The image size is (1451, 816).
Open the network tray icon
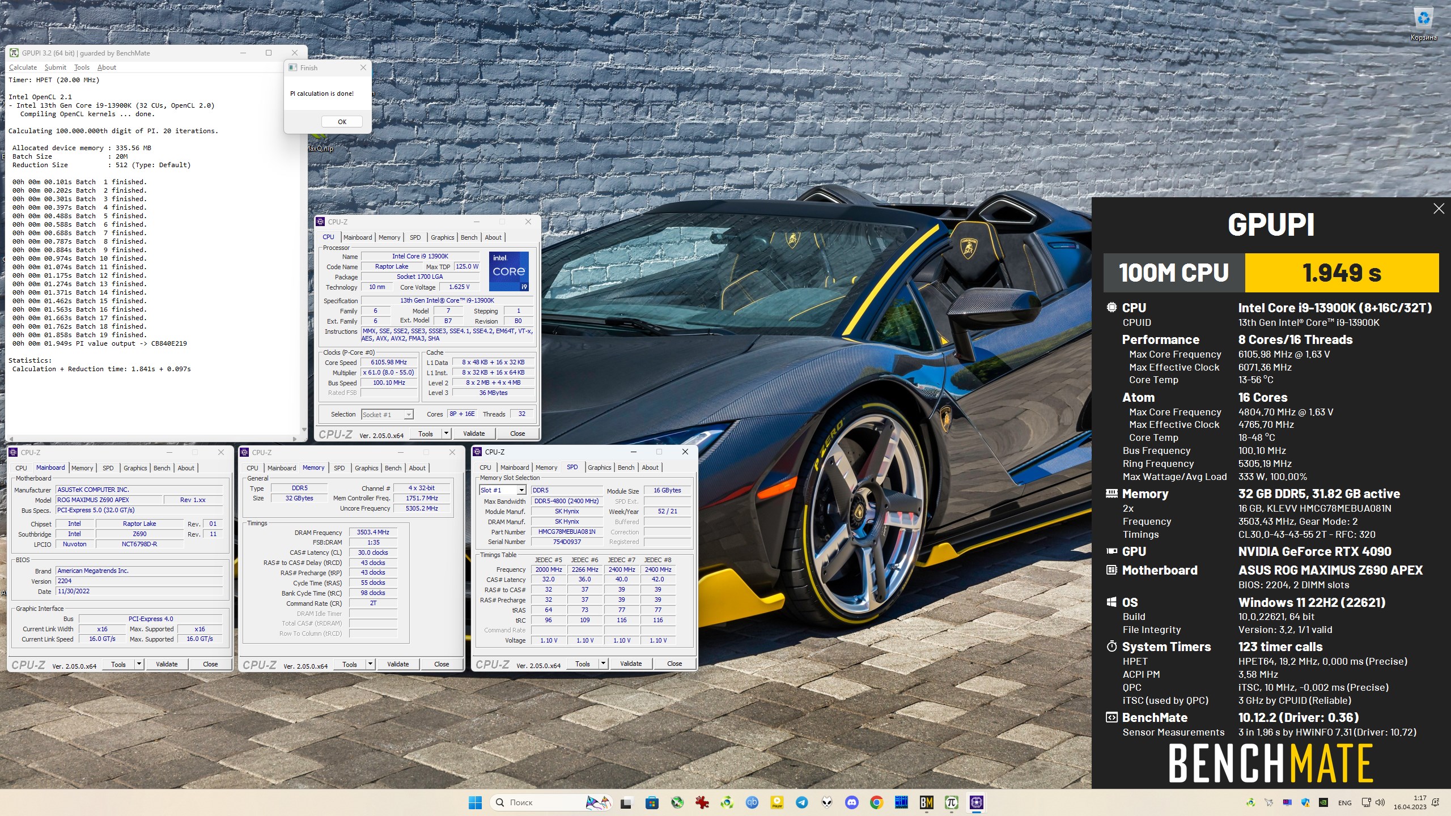coord(1366,802)
